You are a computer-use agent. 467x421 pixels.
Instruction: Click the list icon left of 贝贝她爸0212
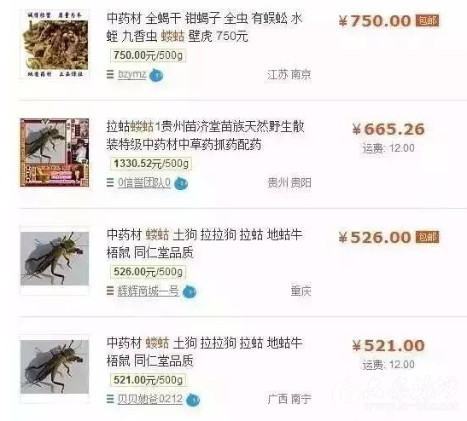click(110, 399)
